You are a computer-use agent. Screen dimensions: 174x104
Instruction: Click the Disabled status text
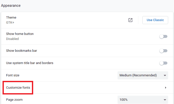pos(12,39)
